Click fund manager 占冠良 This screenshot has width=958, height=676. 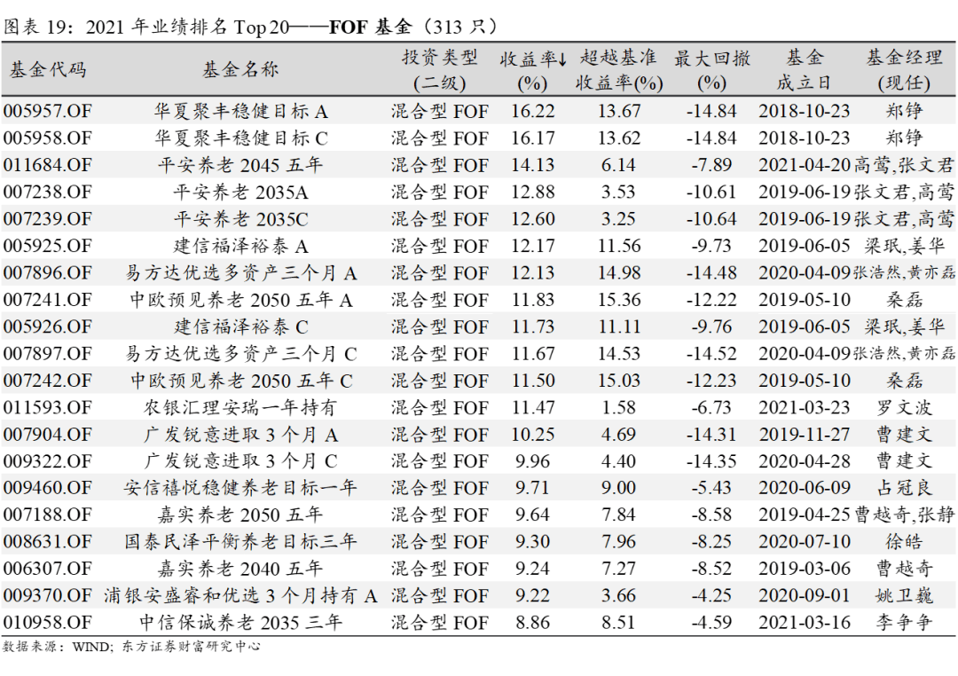(904, 489)
